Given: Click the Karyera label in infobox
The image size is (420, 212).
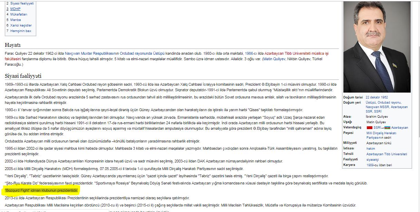Looking at the screenshot, I should click(x=349, y=165).
